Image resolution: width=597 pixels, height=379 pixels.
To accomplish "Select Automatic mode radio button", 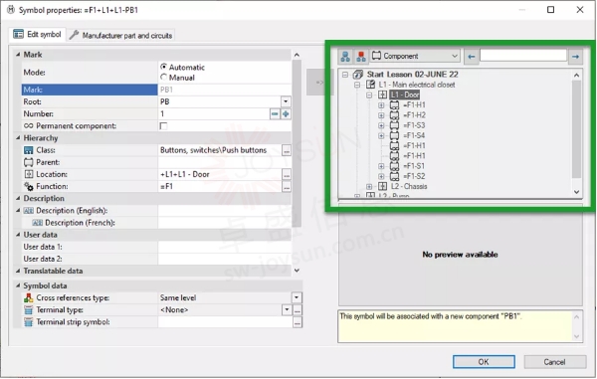I will [164, 67].
